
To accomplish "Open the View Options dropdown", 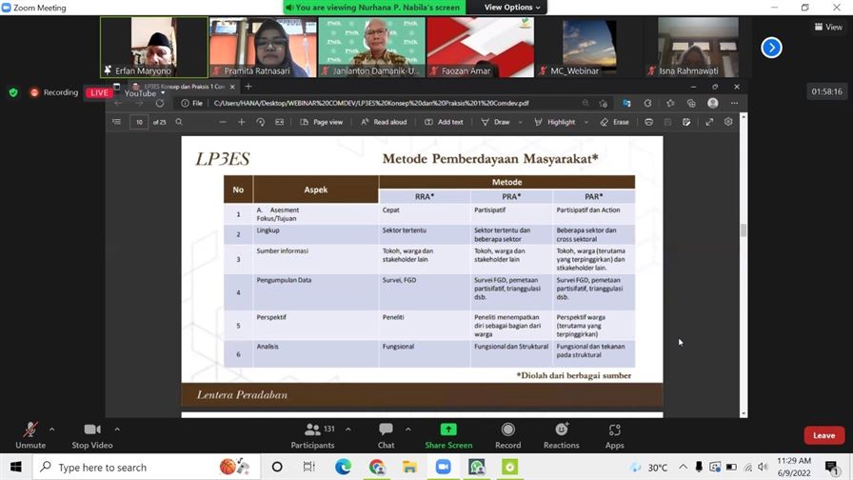I will tap(512, 8).
